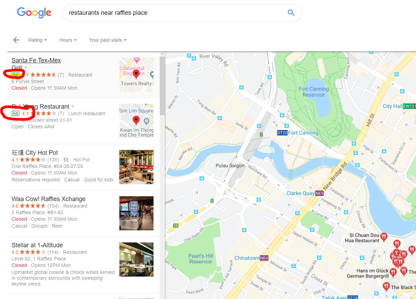Click the Merchant Rd label on map
Viewport: 416px width, 299px height.
pyautogui.click(x=258, y=172)
